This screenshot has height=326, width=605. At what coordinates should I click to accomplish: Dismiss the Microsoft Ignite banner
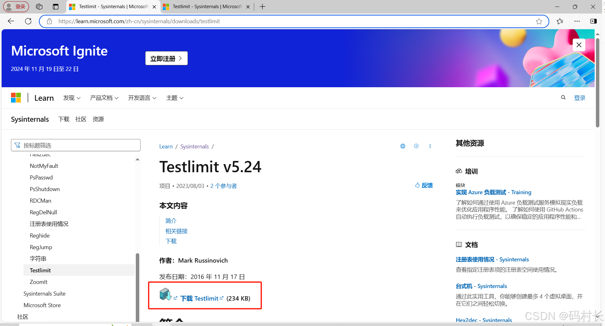tap(579, 45)
